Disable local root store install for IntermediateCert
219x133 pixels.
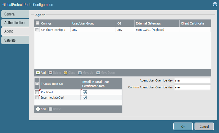pyautogui.click(x=85, y=97)
